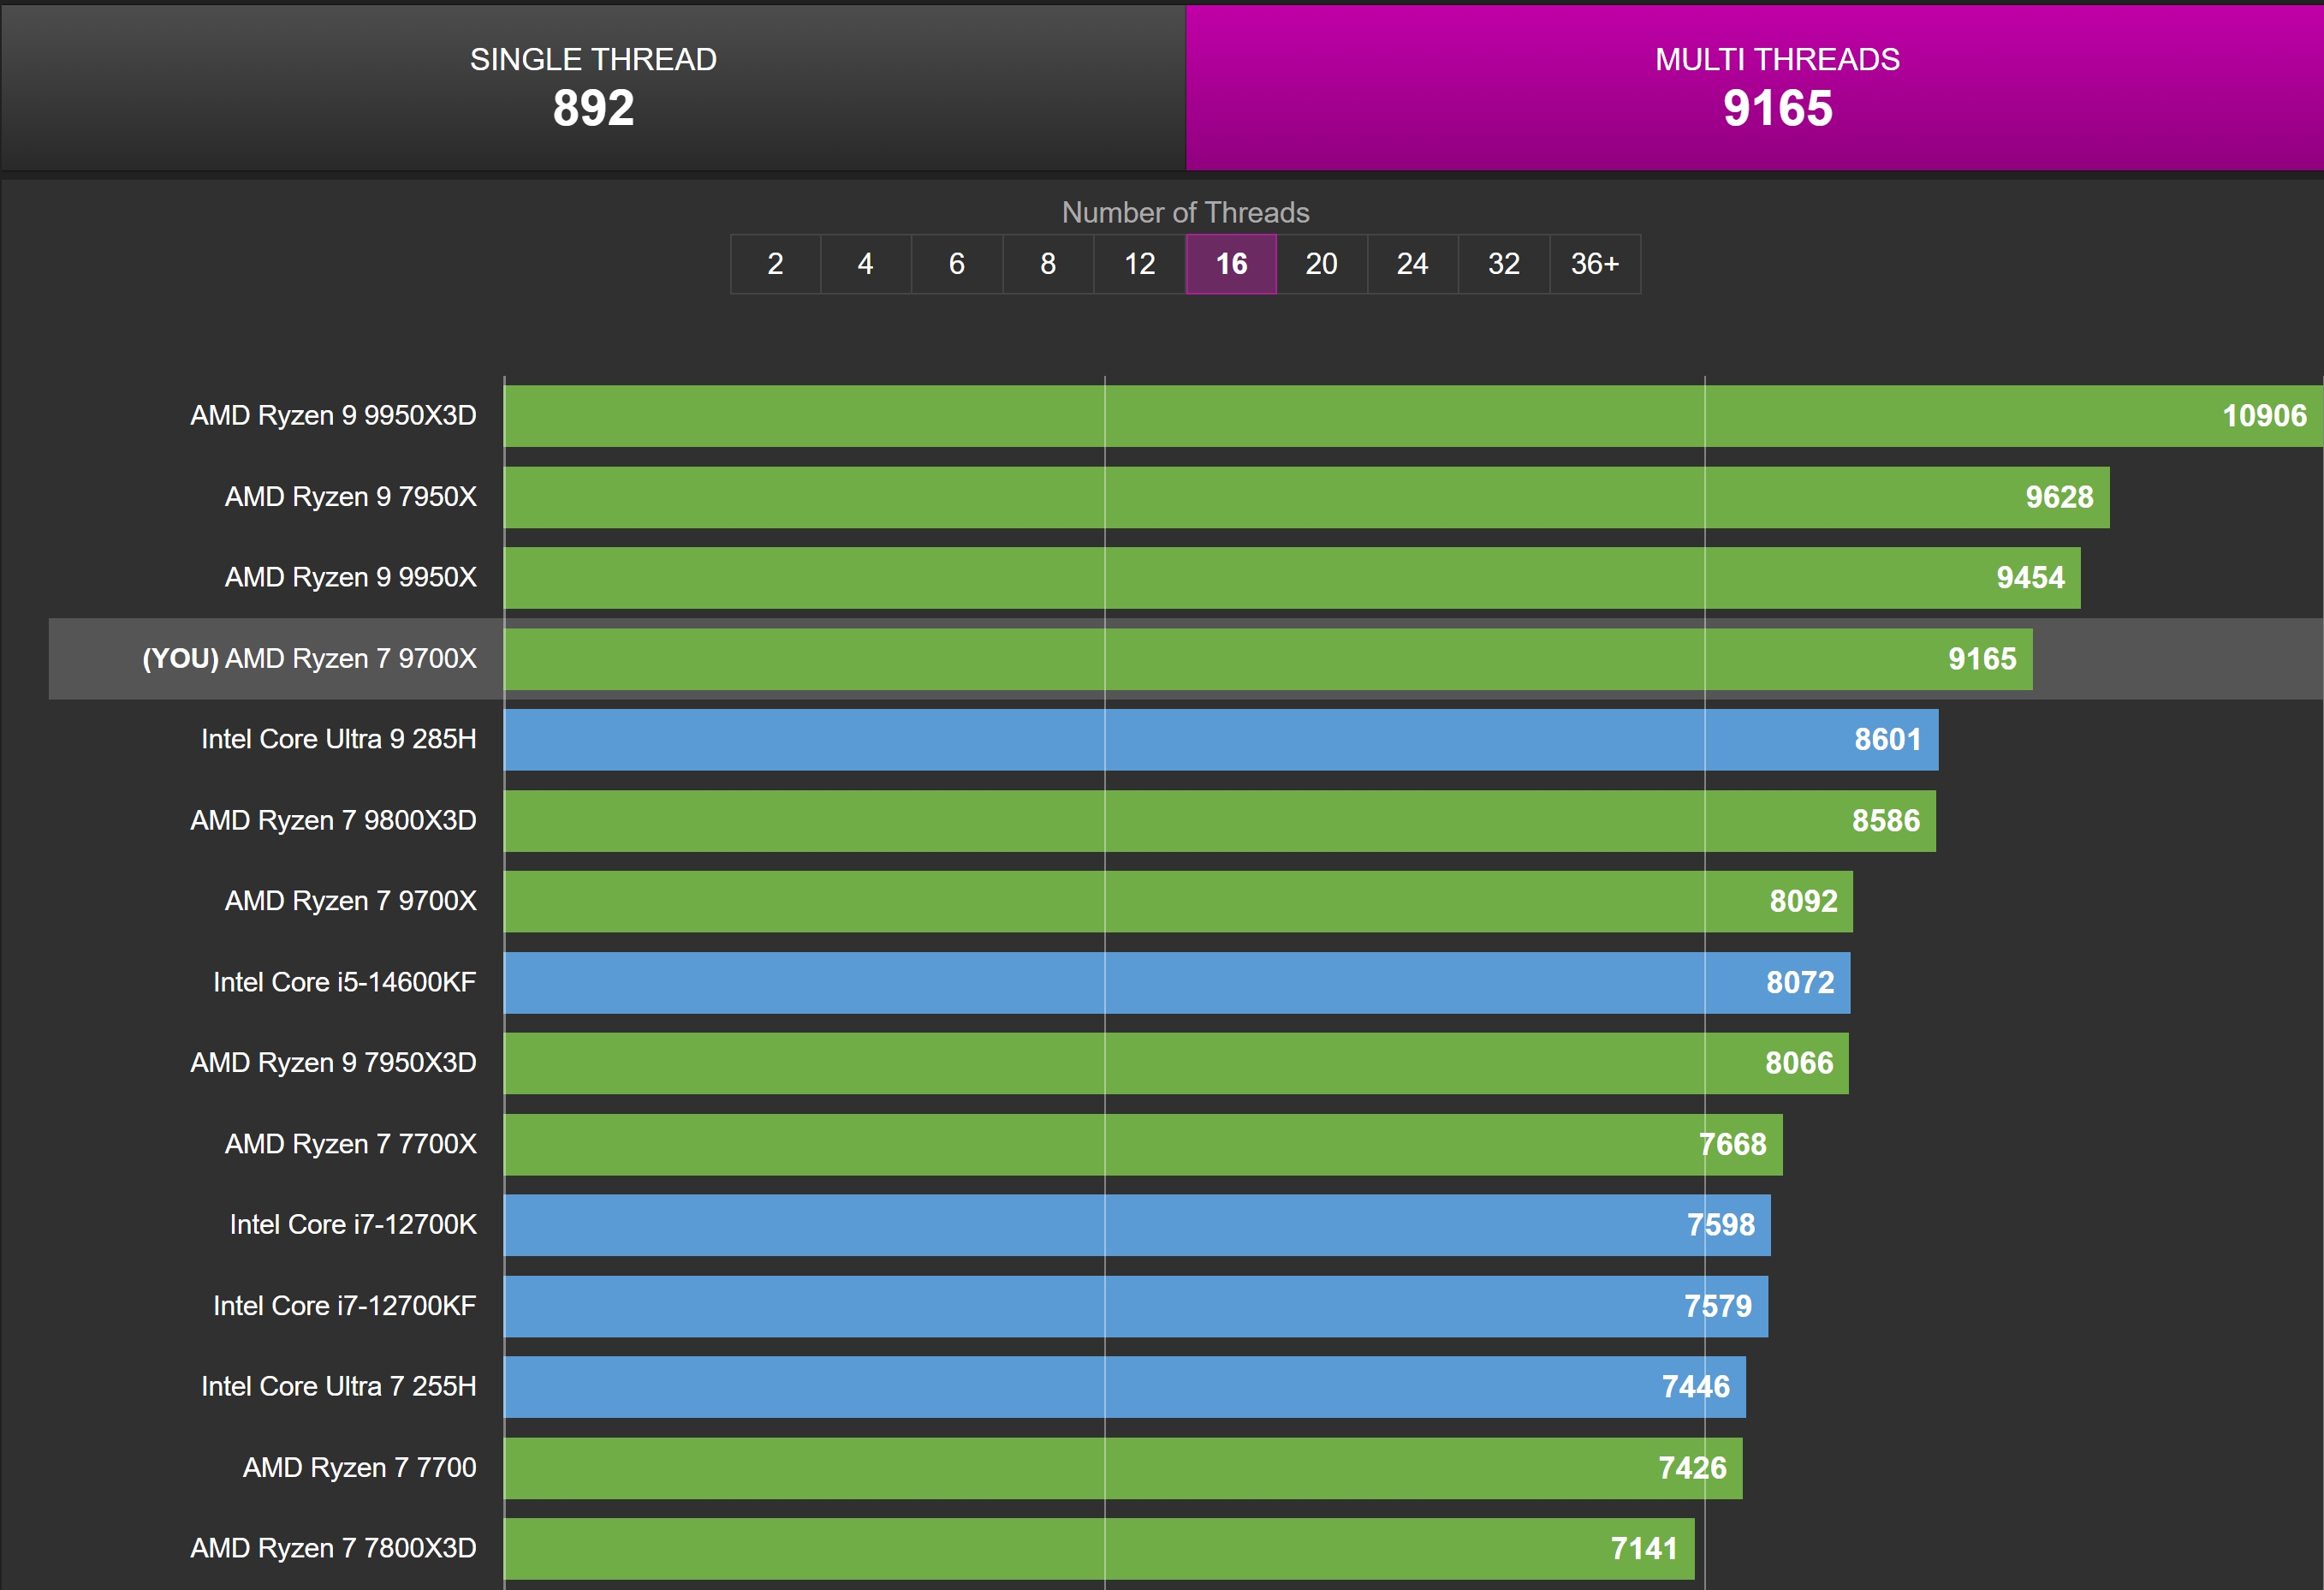Screen dimensions: 2324x1590
Task: Select 8 threads filter
Action: 1048,264
